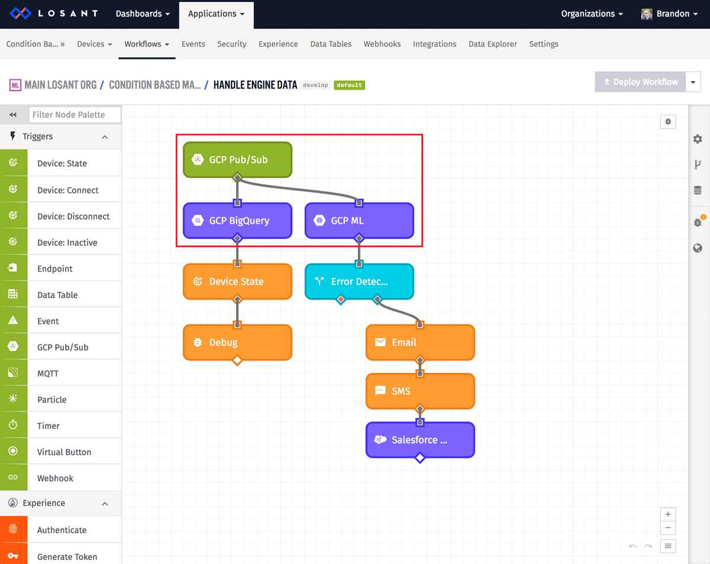
Task: Select the GCP Pub/Sub palette icon
Action: (x=14, y=347)
